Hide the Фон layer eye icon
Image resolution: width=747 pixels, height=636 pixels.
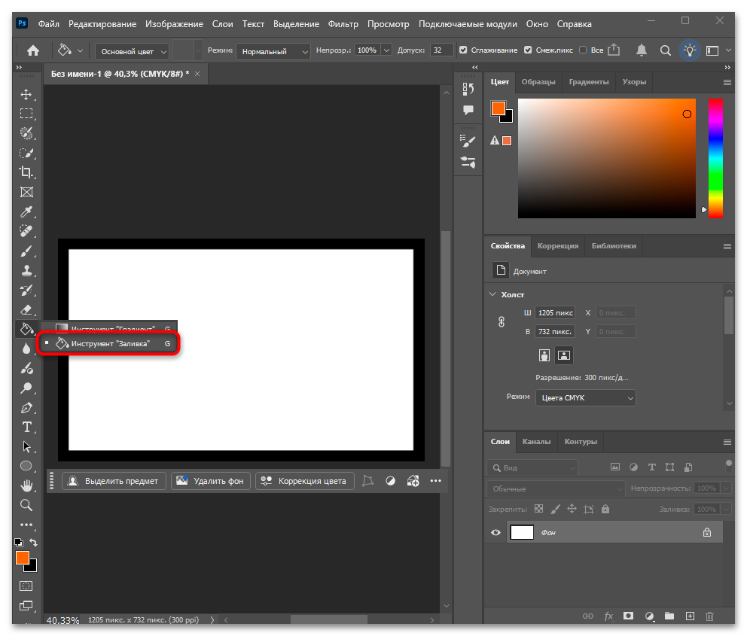tap(495, 532)
